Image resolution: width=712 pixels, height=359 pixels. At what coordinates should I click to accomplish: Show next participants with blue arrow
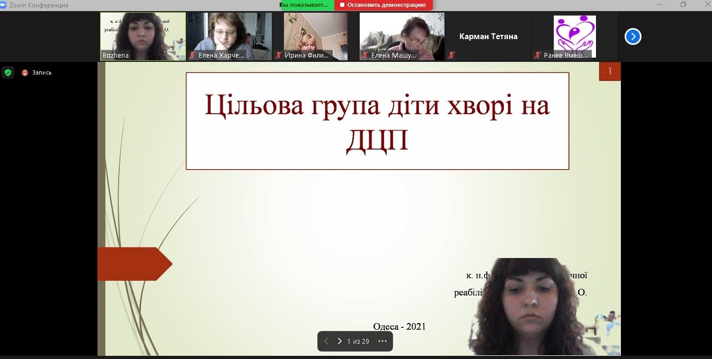[x=633, y=36]
